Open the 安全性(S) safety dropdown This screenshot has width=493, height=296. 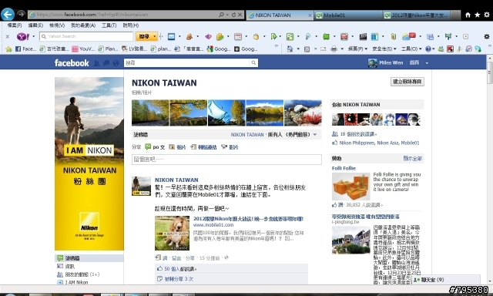point(384,49)
